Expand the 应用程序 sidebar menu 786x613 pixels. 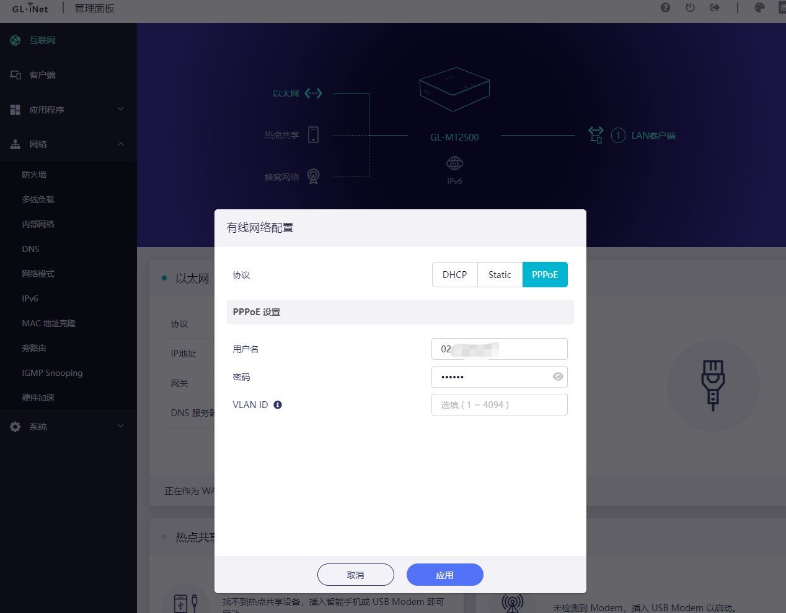[x=68, y=110]
